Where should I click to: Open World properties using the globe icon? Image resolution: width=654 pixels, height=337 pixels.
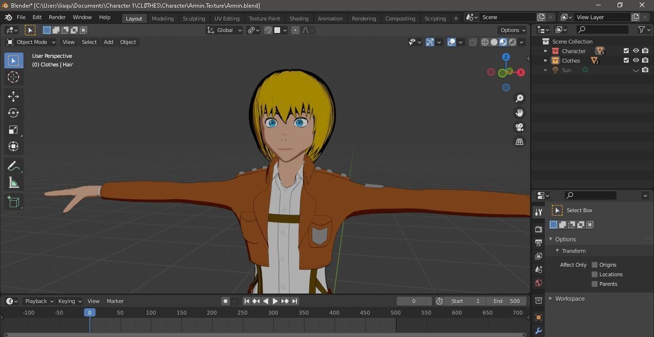point(538,283)
